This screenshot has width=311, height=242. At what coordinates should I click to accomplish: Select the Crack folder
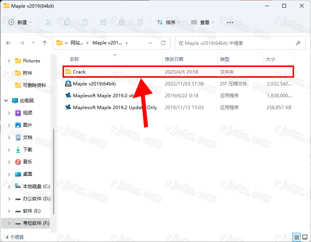tap(79, 72)
